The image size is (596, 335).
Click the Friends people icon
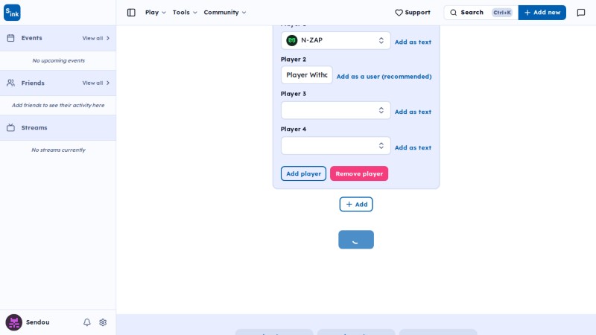pos(10,83)
